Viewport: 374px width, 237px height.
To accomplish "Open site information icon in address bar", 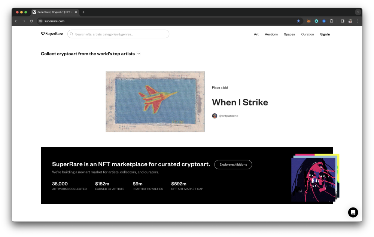I will tap(40, 21).
